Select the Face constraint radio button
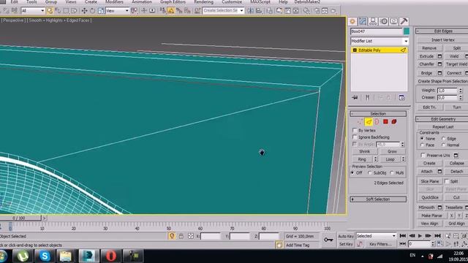 [x=422, y=145]
